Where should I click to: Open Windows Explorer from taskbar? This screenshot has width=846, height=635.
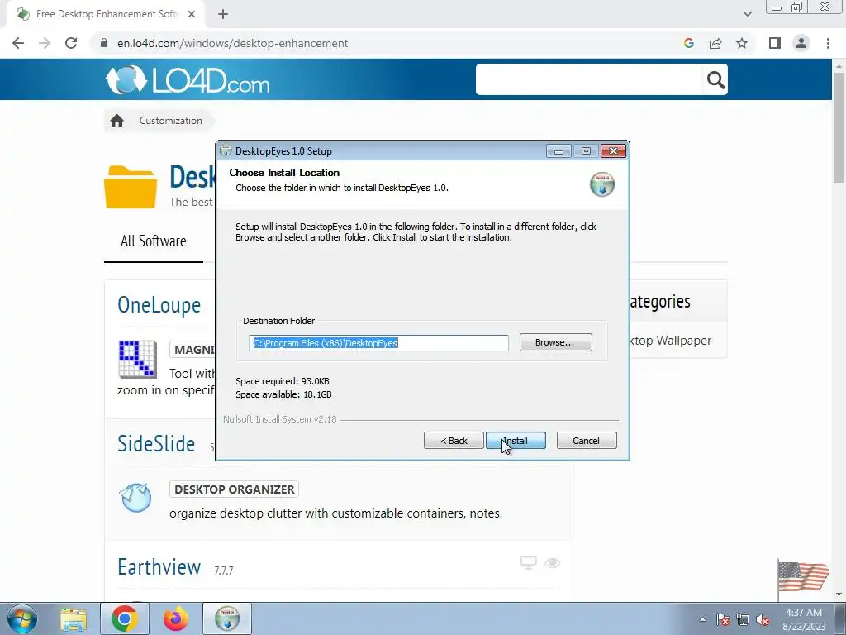[x=74, y=618]
